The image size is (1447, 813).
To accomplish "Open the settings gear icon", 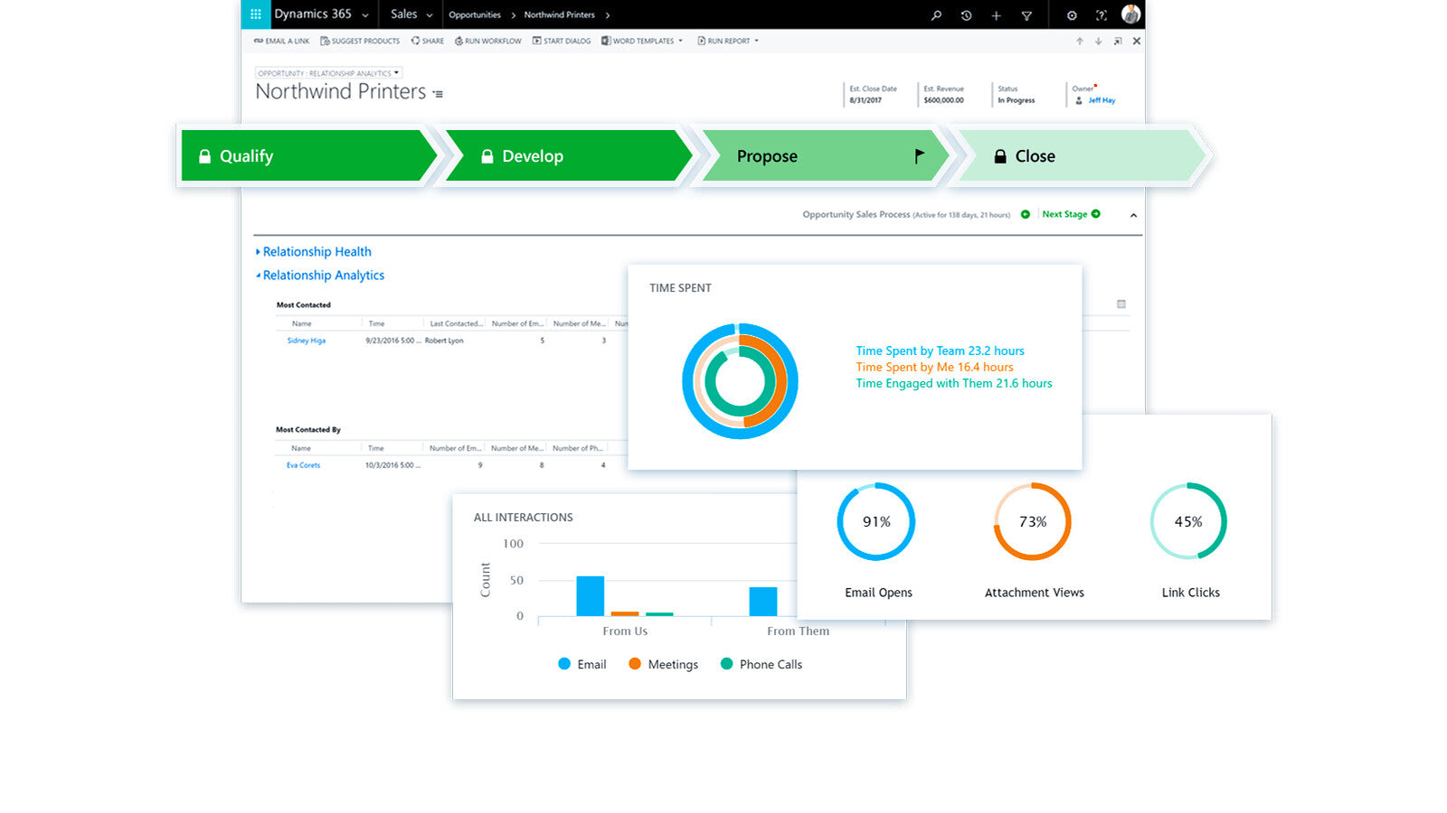I will coord(1072,15).
